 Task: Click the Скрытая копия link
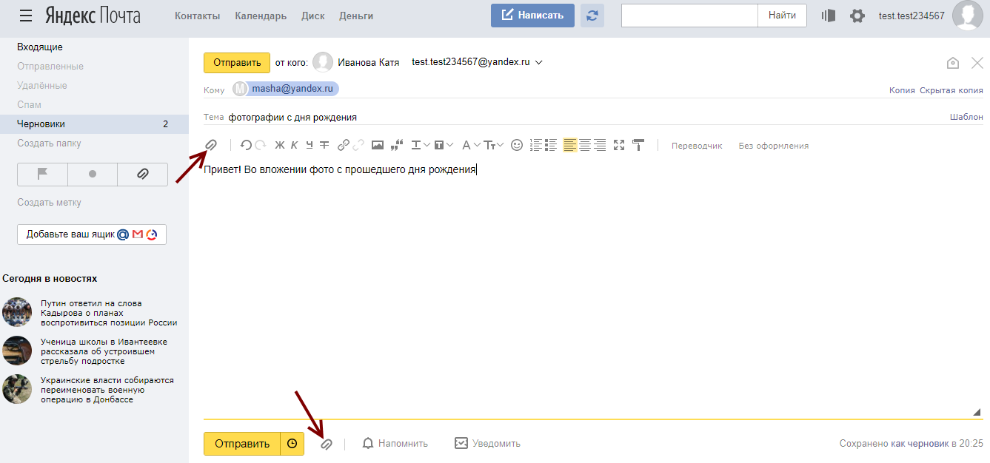[x=951, y=90]
